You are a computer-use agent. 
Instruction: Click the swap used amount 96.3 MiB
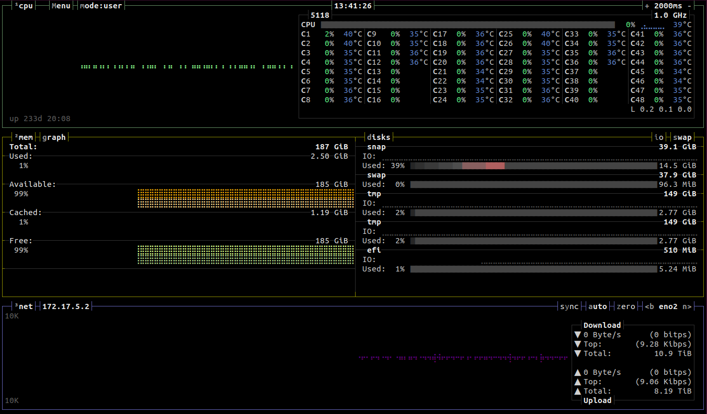678,184
